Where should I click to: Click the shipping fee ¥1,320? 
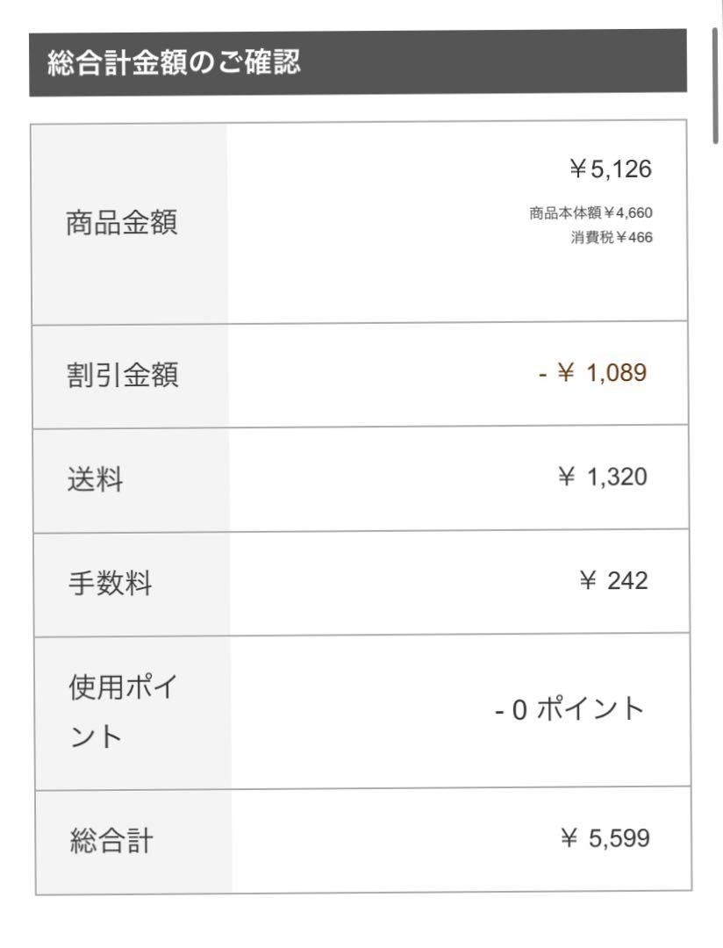point(603,477)
